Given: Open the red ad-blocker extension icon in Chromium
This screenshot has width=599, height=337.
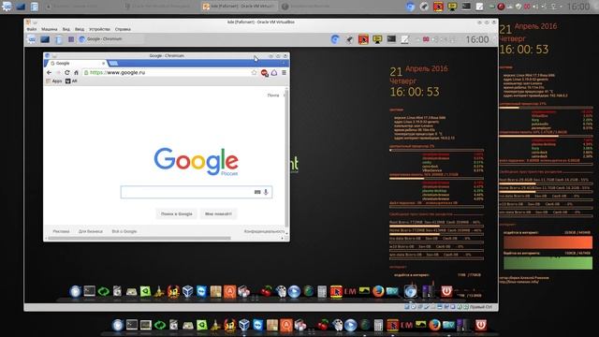Looking at the screenshot, I should tap(264, 73).
